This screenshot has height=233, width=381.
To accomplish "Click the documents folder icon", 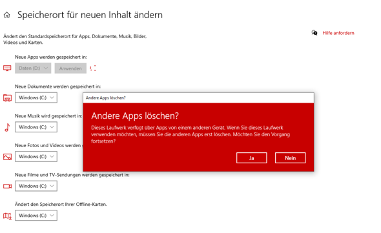I will tap(7, 98).
